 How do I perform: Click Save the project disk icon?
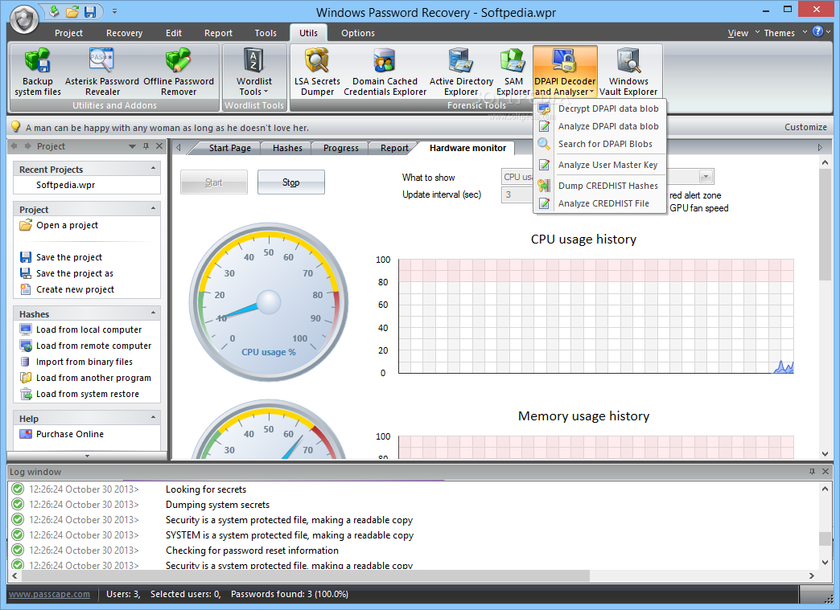(25, 257)
